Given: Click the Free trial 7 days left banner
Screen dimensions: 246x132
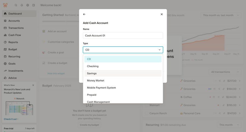Looking at the screenshot, I should click(19, 128).
